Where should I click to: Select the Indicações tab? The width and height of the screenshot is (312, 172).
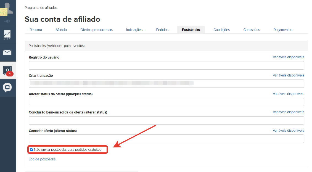coord(134,30)
